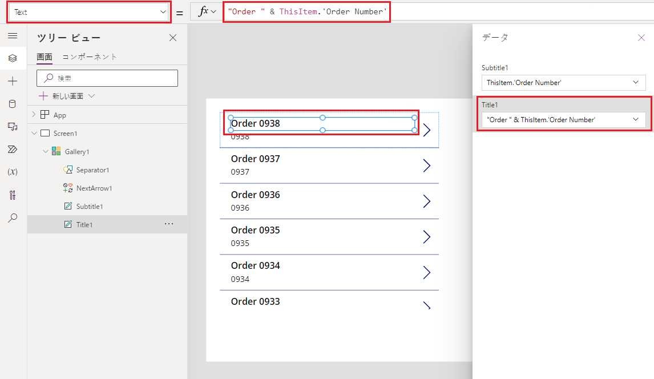Open the Tree view layers icon

13,58
